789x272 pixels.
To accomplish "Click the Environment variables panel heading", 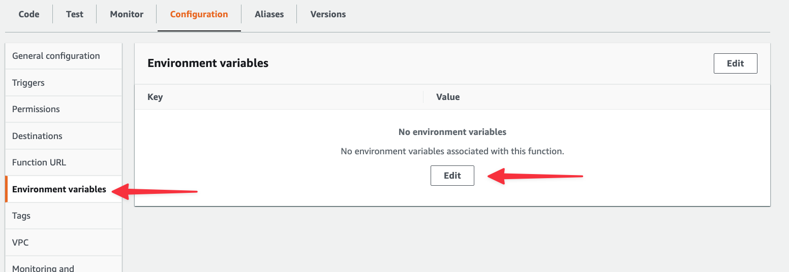I will point(208,63).
